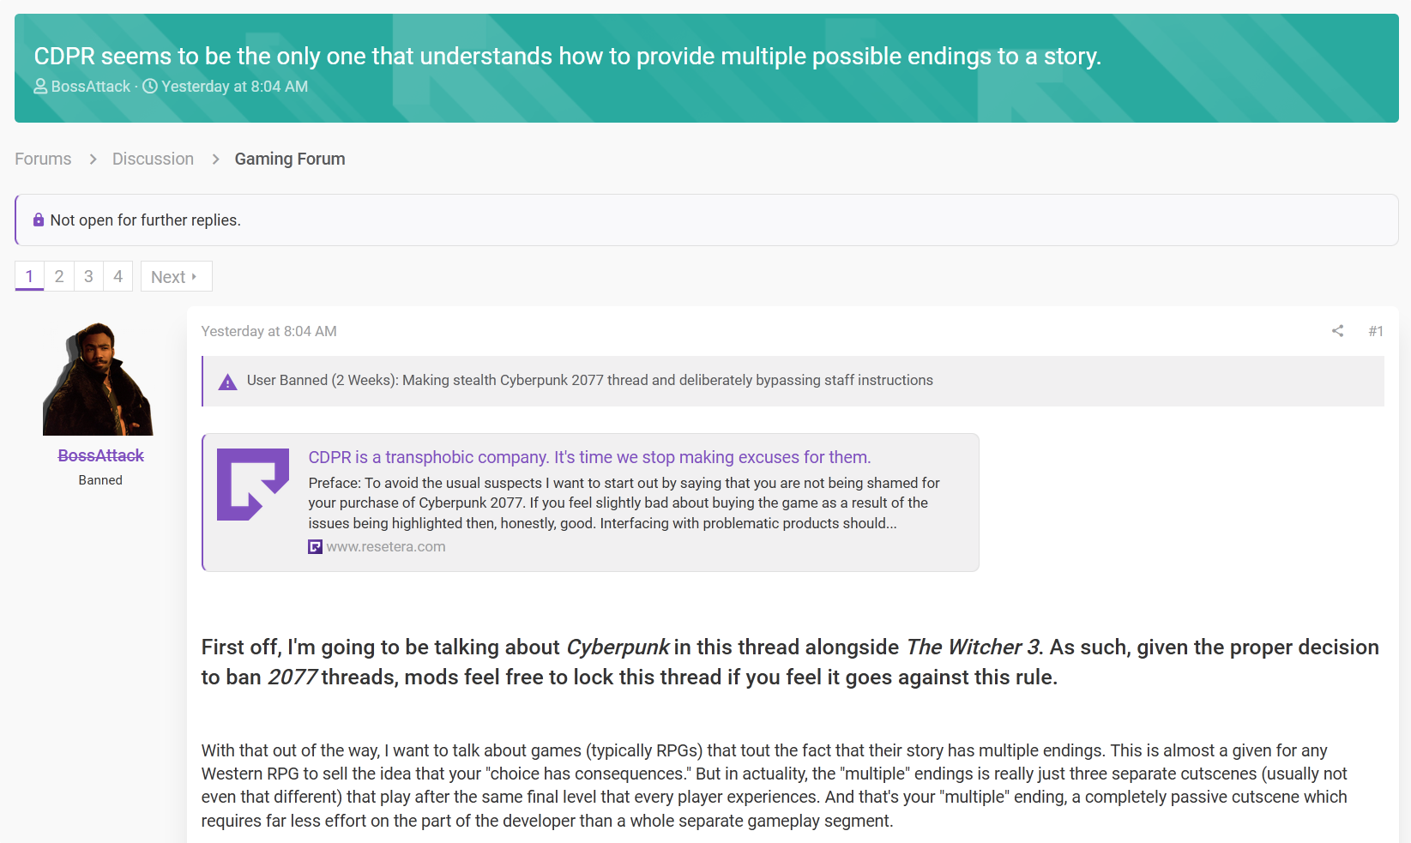Click the paragraph starting 'With that out of the way'
This screenshot has width=1411, height=843.
click(775, 786)
